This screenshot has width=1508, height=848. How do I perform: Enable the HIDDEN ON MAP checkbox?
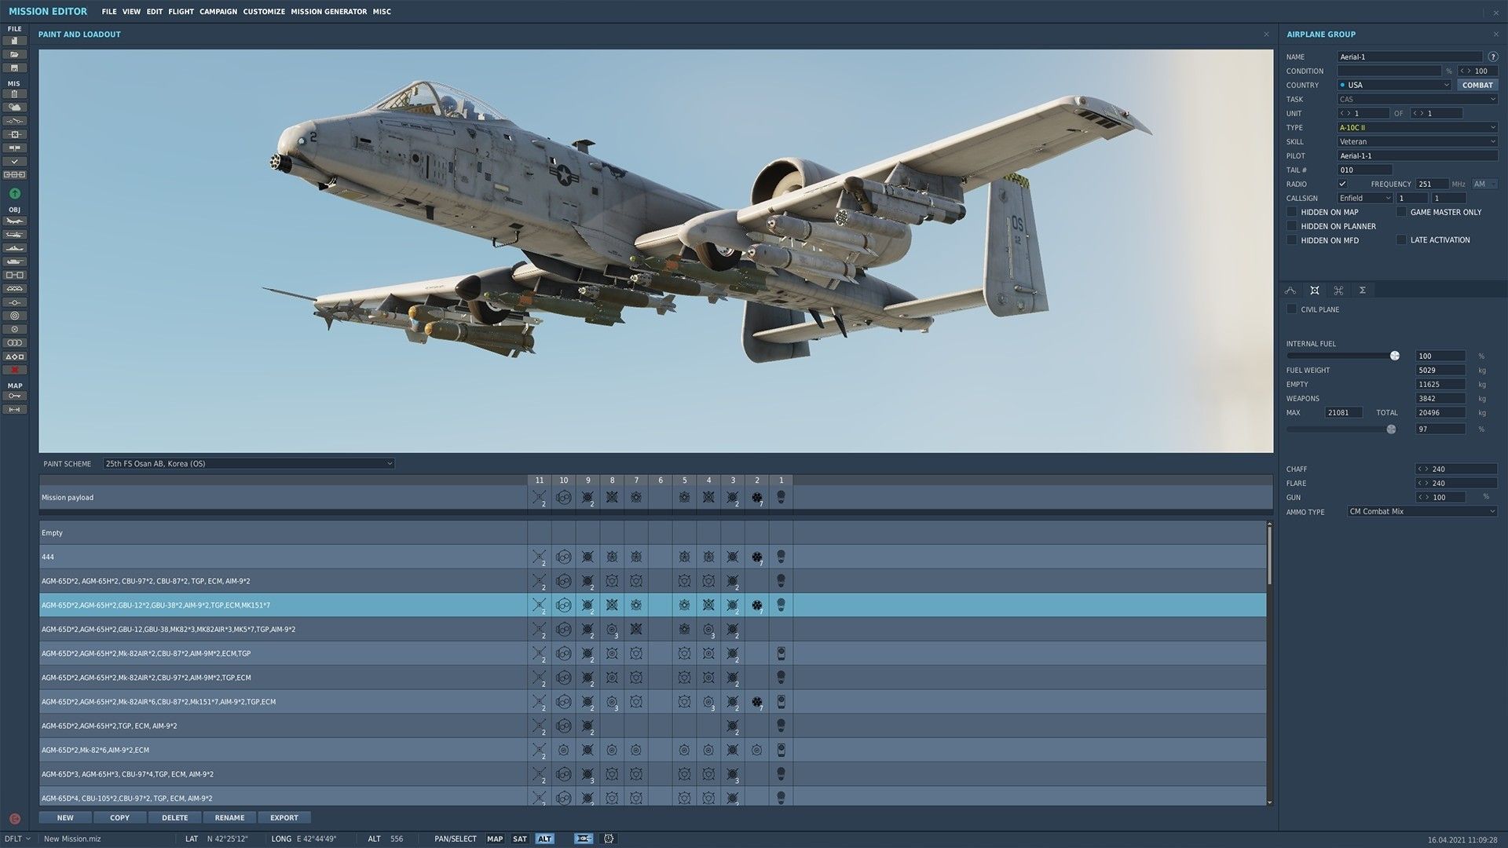(x=1292, y=211)
